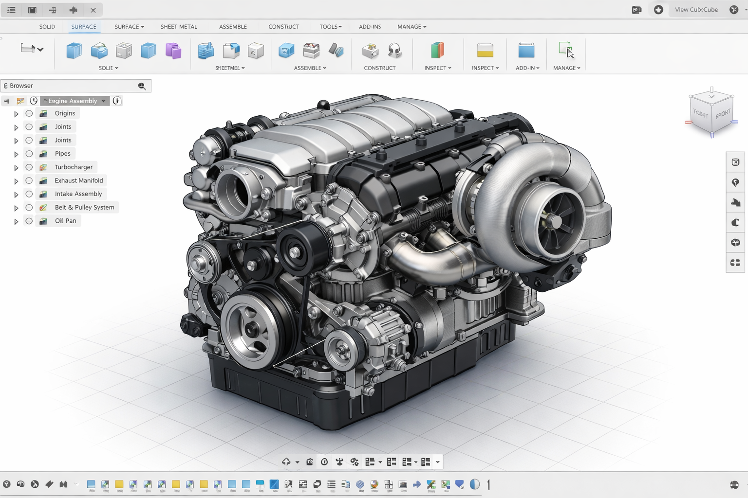Expand the Turbocharger tree node
748x498 pixels.
[16, 168]
